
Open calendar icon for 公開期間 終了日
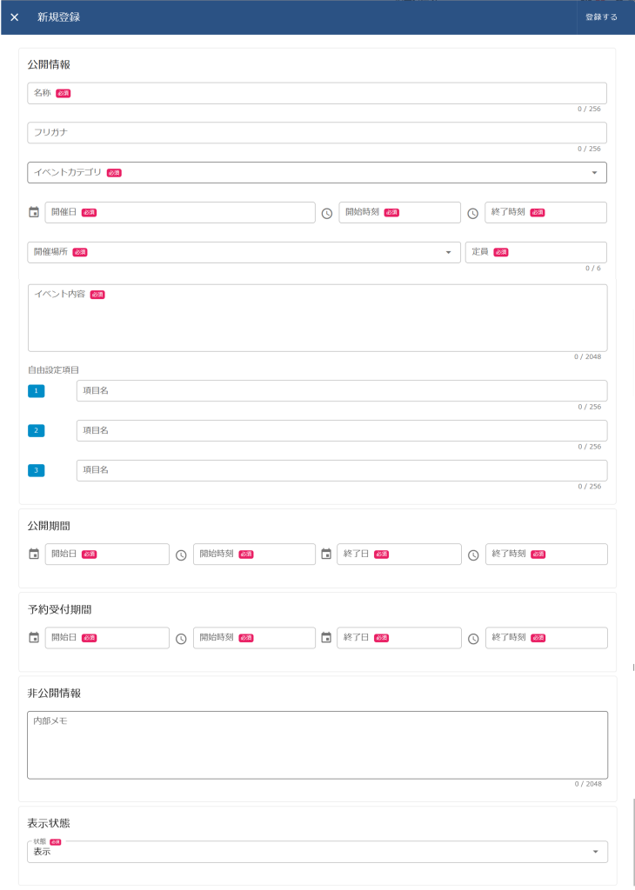326,554
